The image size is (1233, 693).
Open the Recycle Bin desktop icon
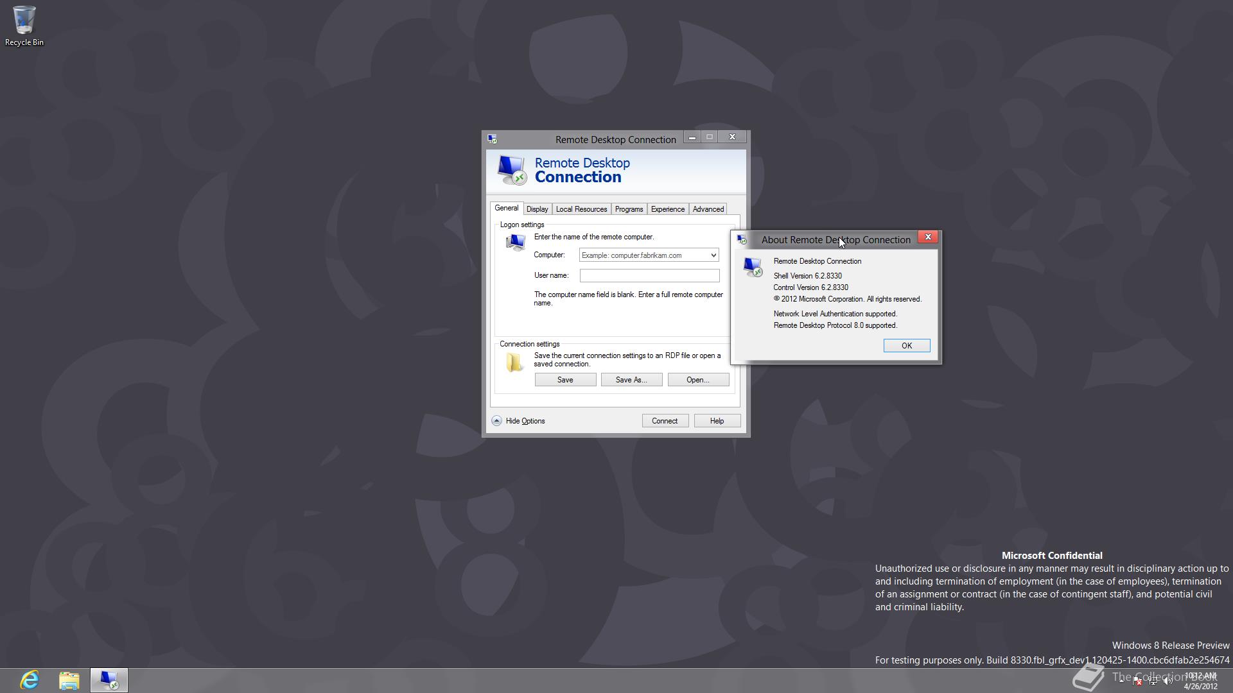24,26
